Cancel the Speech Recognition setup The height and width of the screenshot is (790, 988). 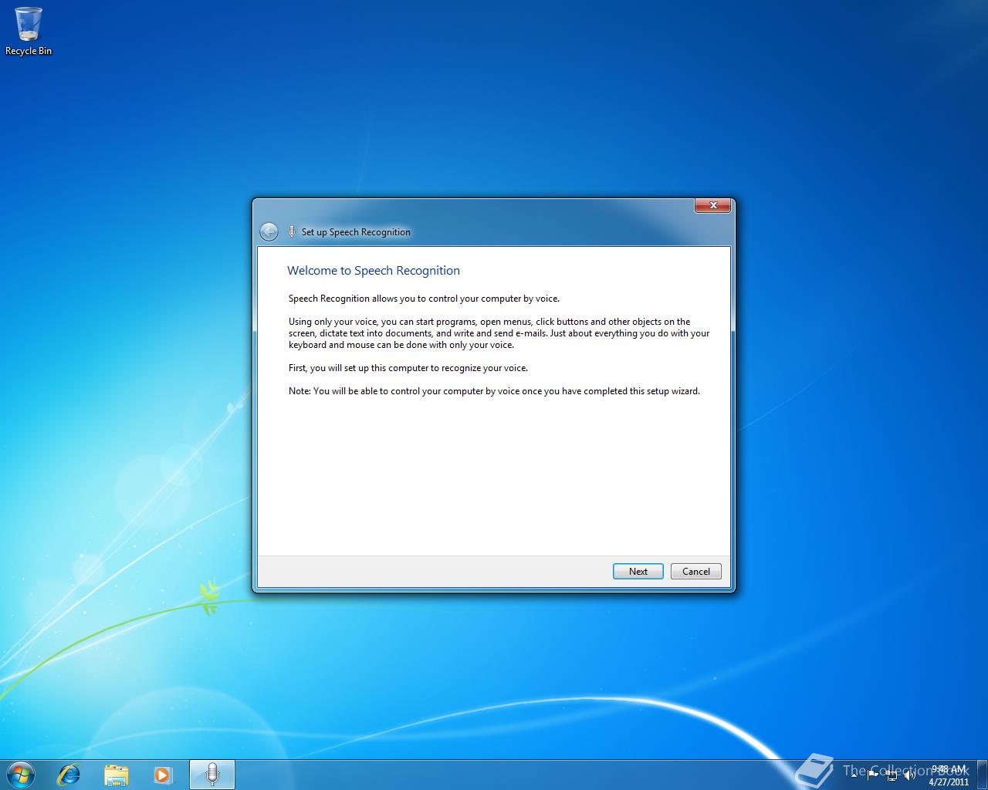click(x=695, y=571)
